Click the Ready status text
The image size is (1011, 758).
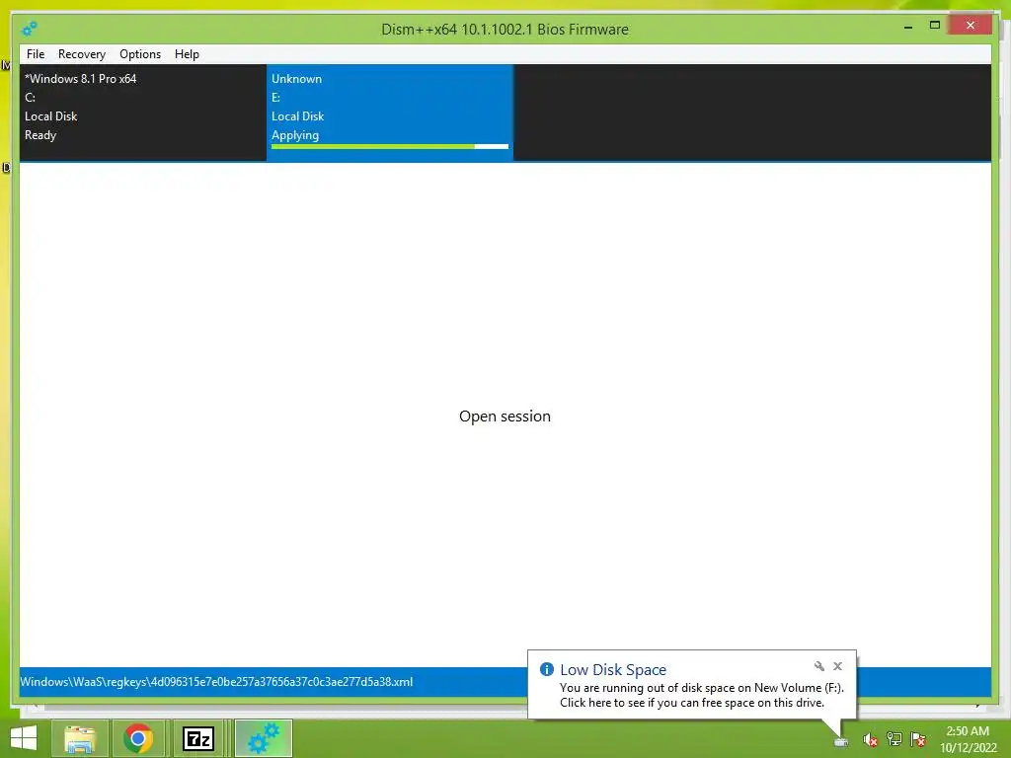pos(40,135)
